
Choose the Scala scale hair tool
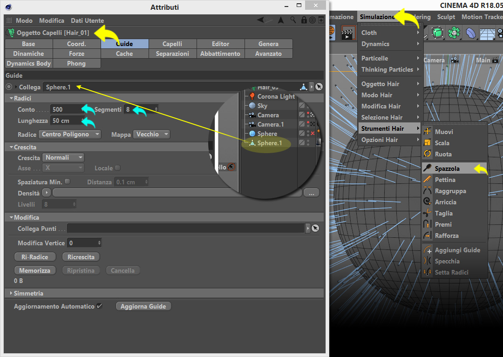(454, 143)
